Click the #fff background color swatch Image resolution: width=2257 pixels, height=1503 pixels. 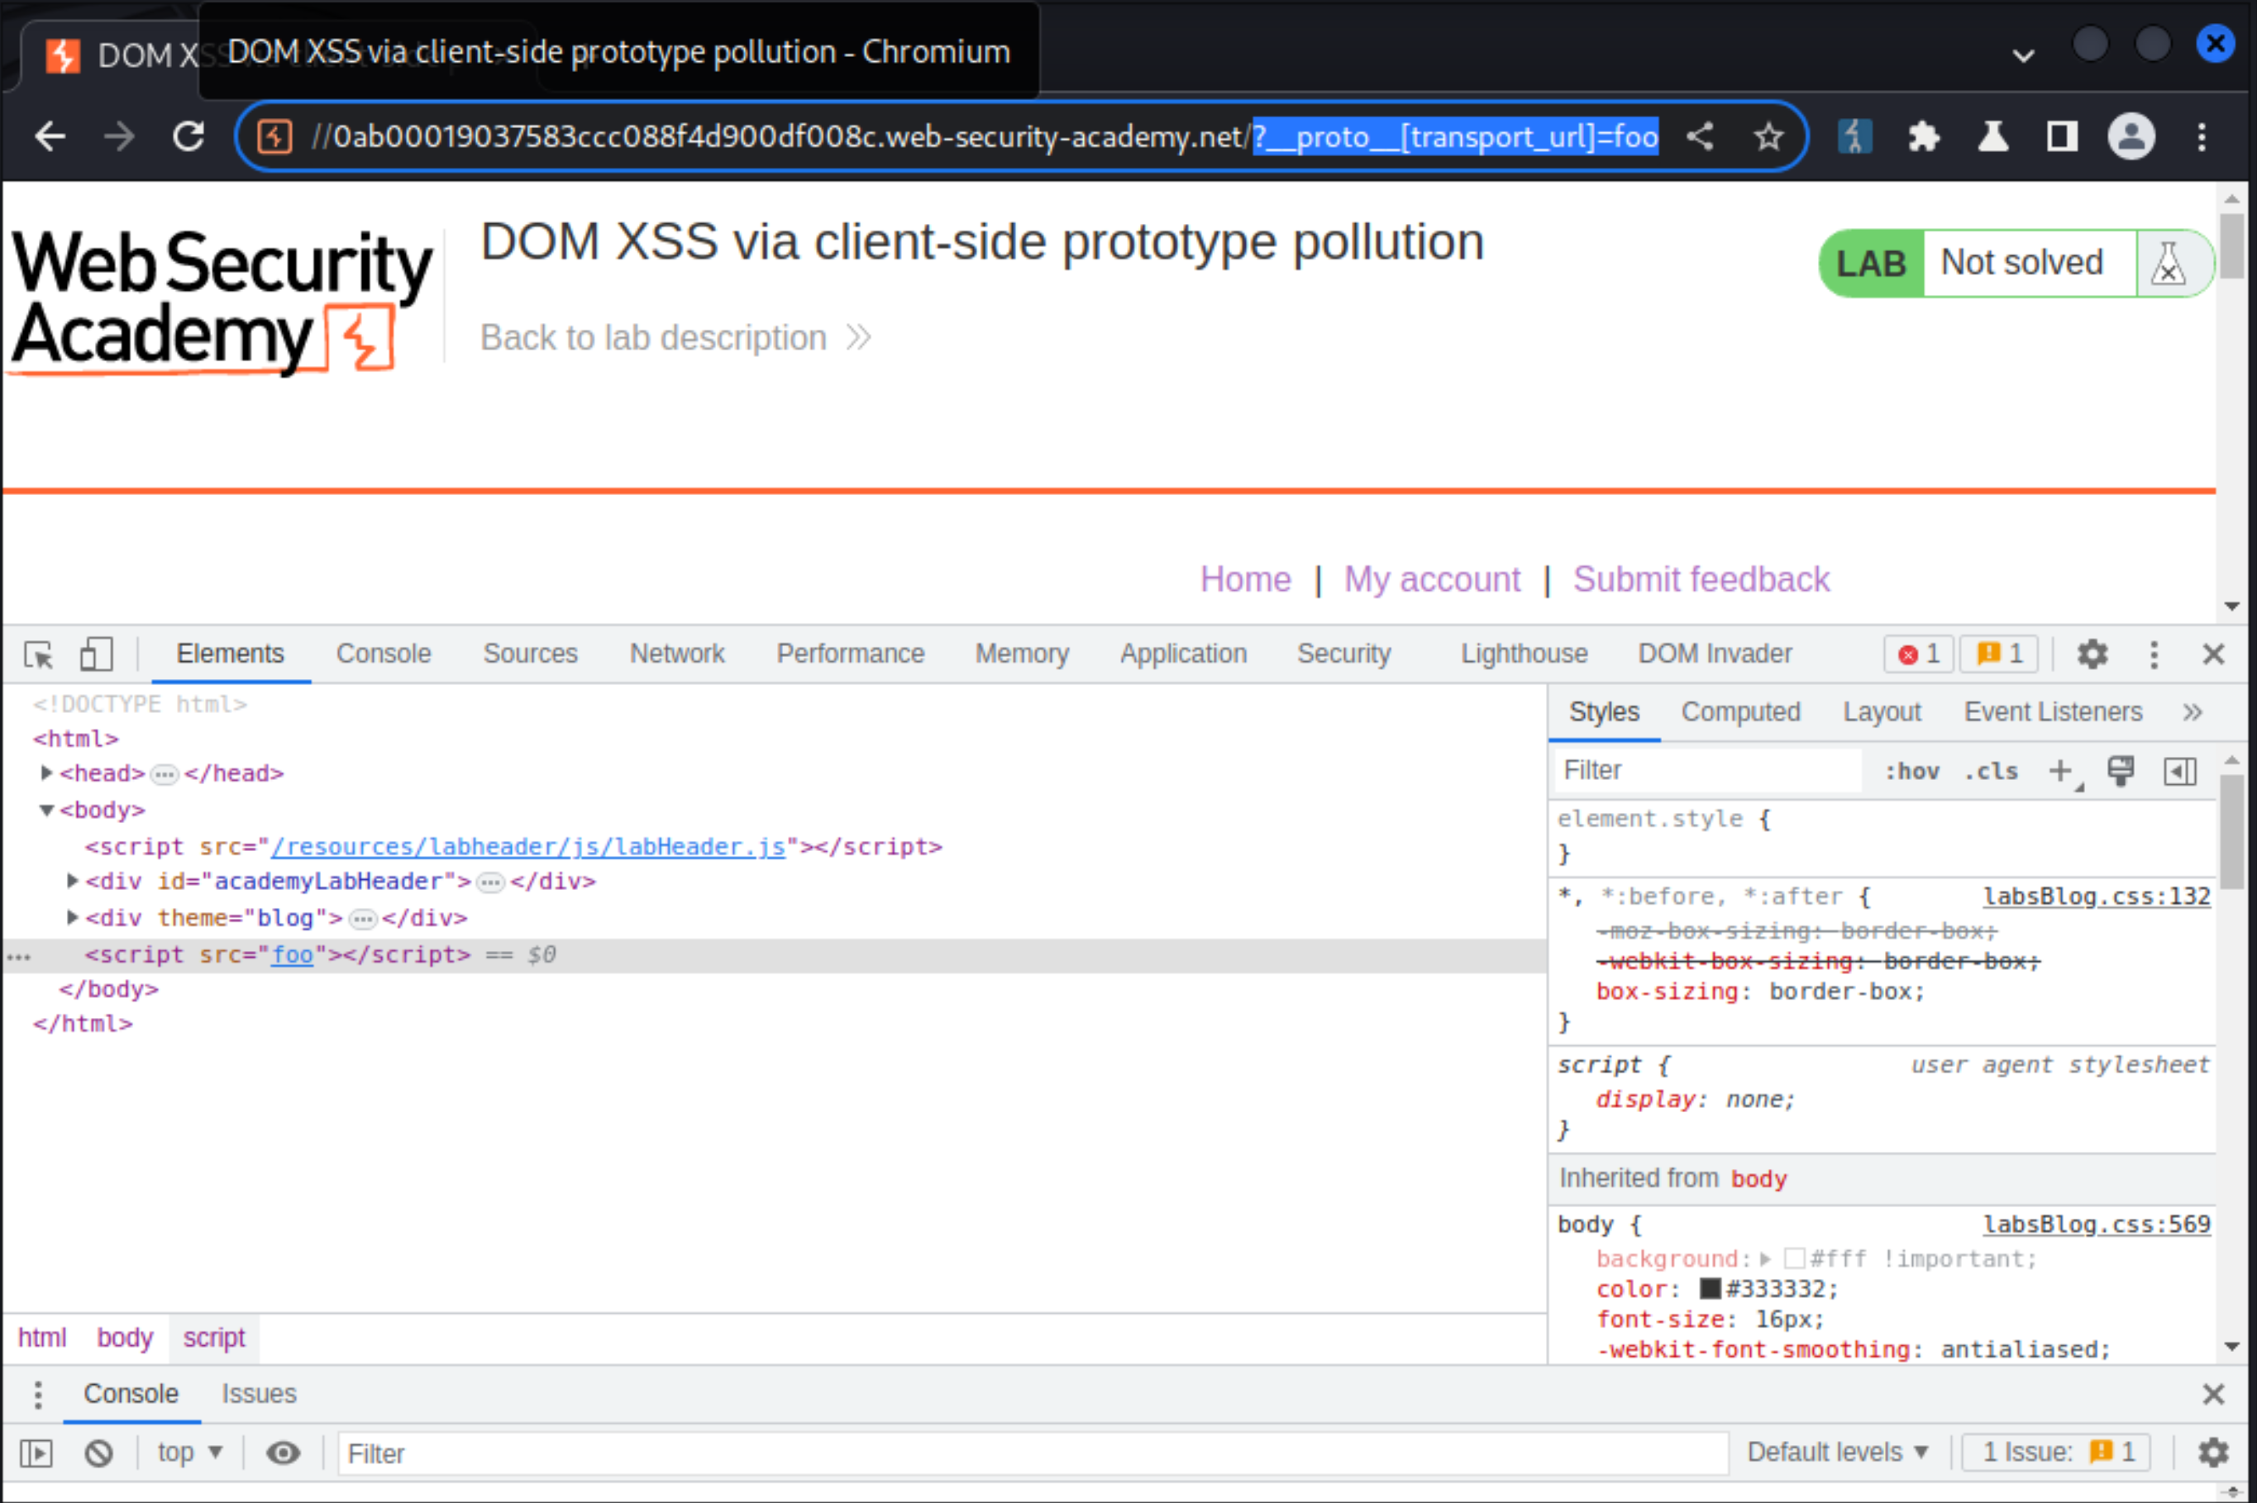coord(1794,1258)
